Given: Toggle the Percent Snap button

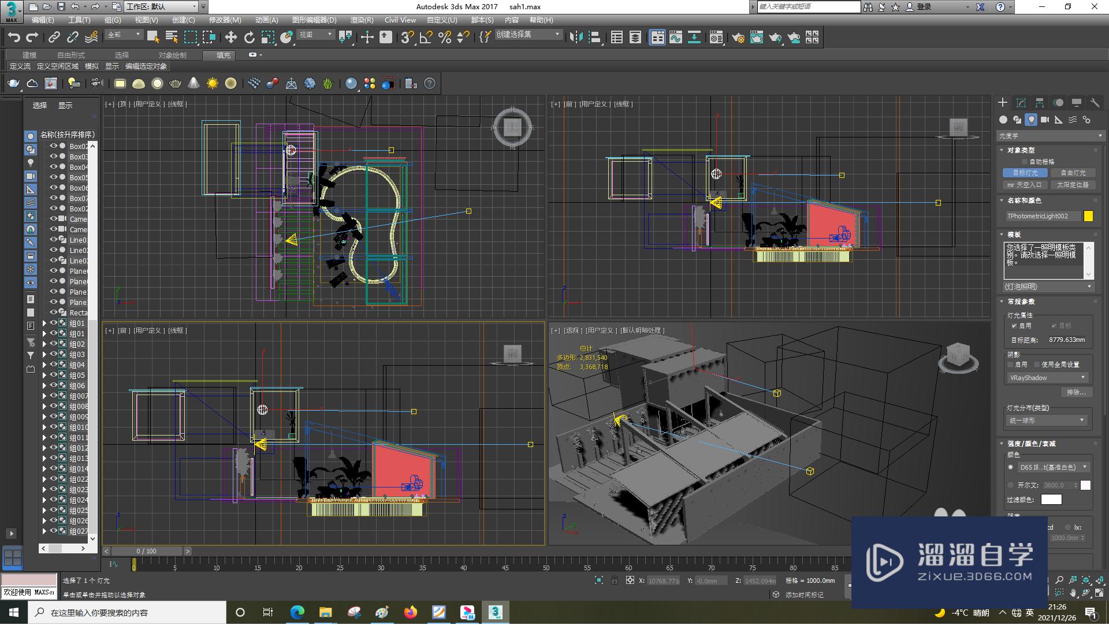Looking at the screenshot, I should tap(444, 38).
